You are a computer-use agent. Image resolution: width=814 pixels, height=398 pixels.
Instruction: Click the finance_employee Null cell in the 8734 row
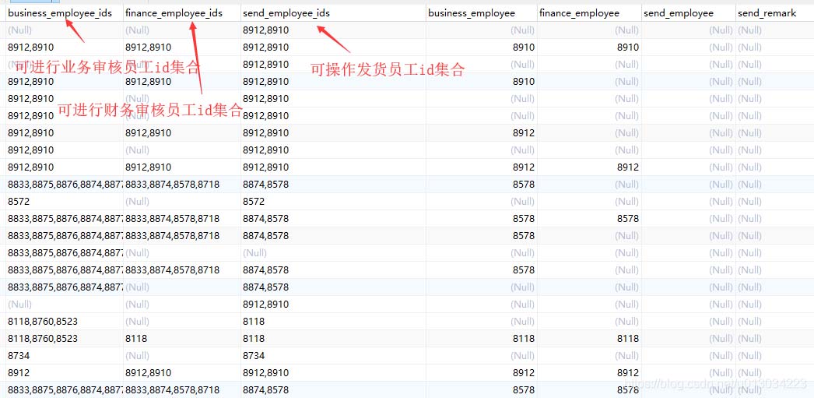pyautogui.click(x=589, y=356)
